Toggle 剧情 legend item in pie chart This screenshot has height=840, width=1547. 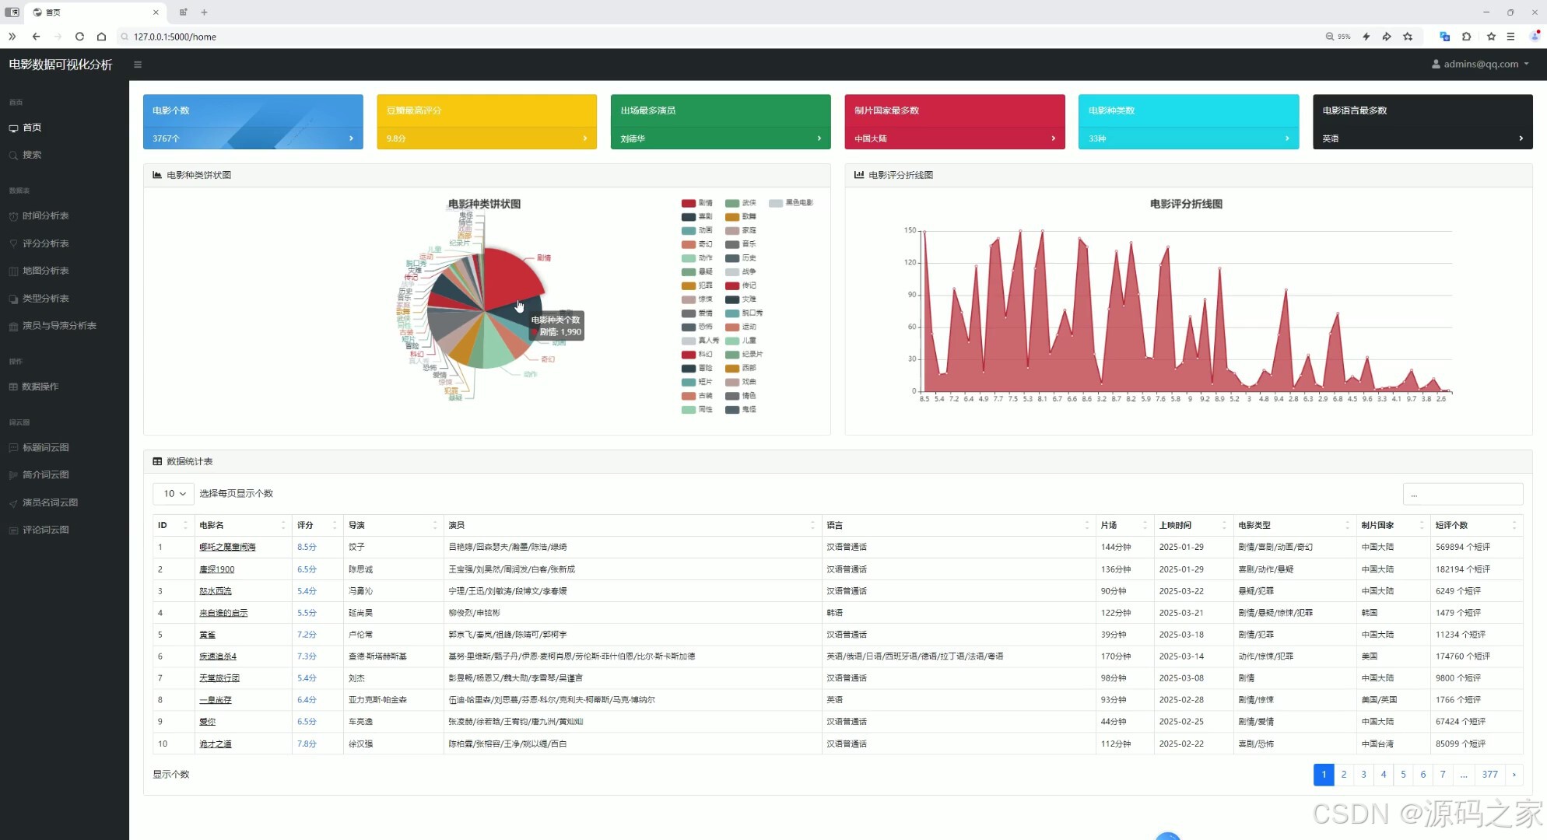[699, 202]
